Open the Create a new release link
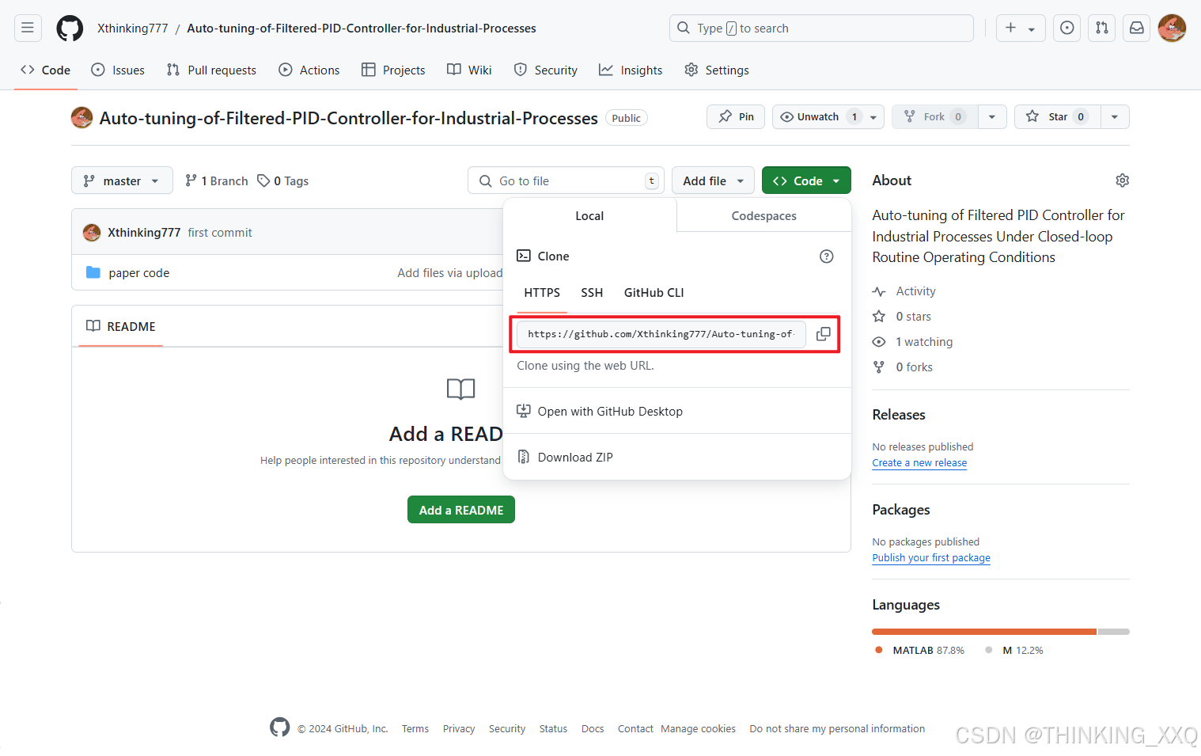The width and height of the screenshot is (1201, 756). [919, 463]
